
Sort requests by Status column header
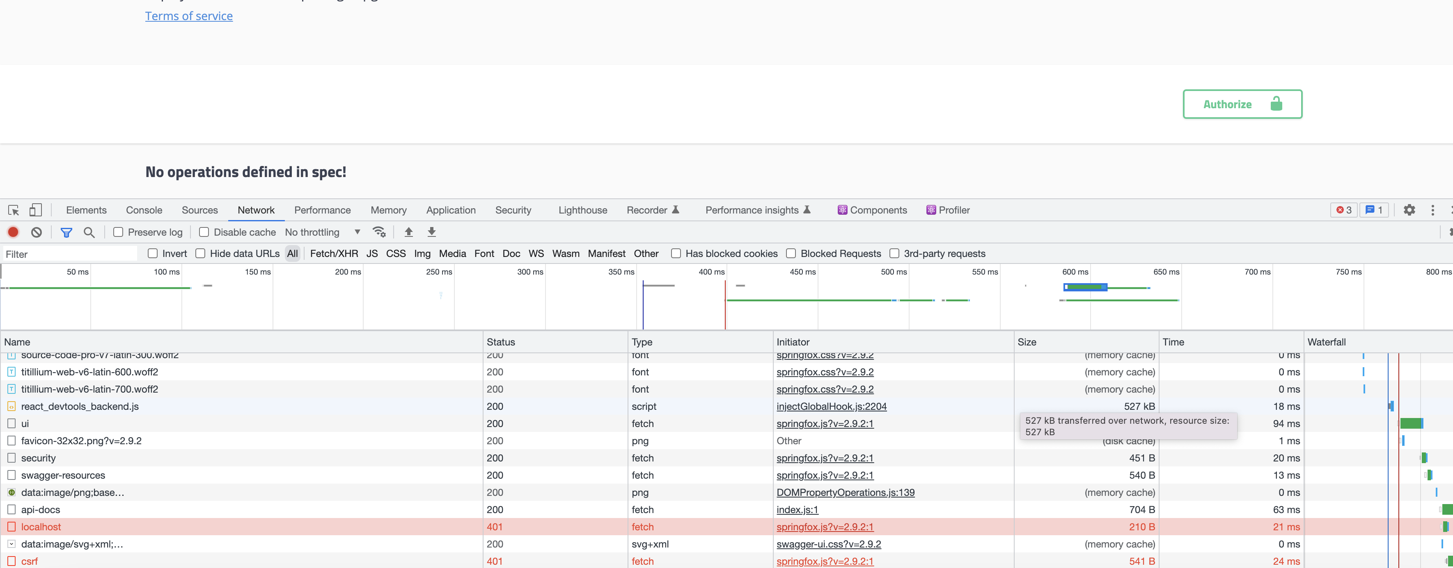click(555, 342)
